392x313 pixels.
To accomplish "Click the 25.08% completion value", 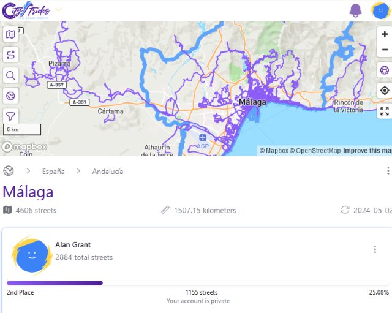I will (379, 293).
